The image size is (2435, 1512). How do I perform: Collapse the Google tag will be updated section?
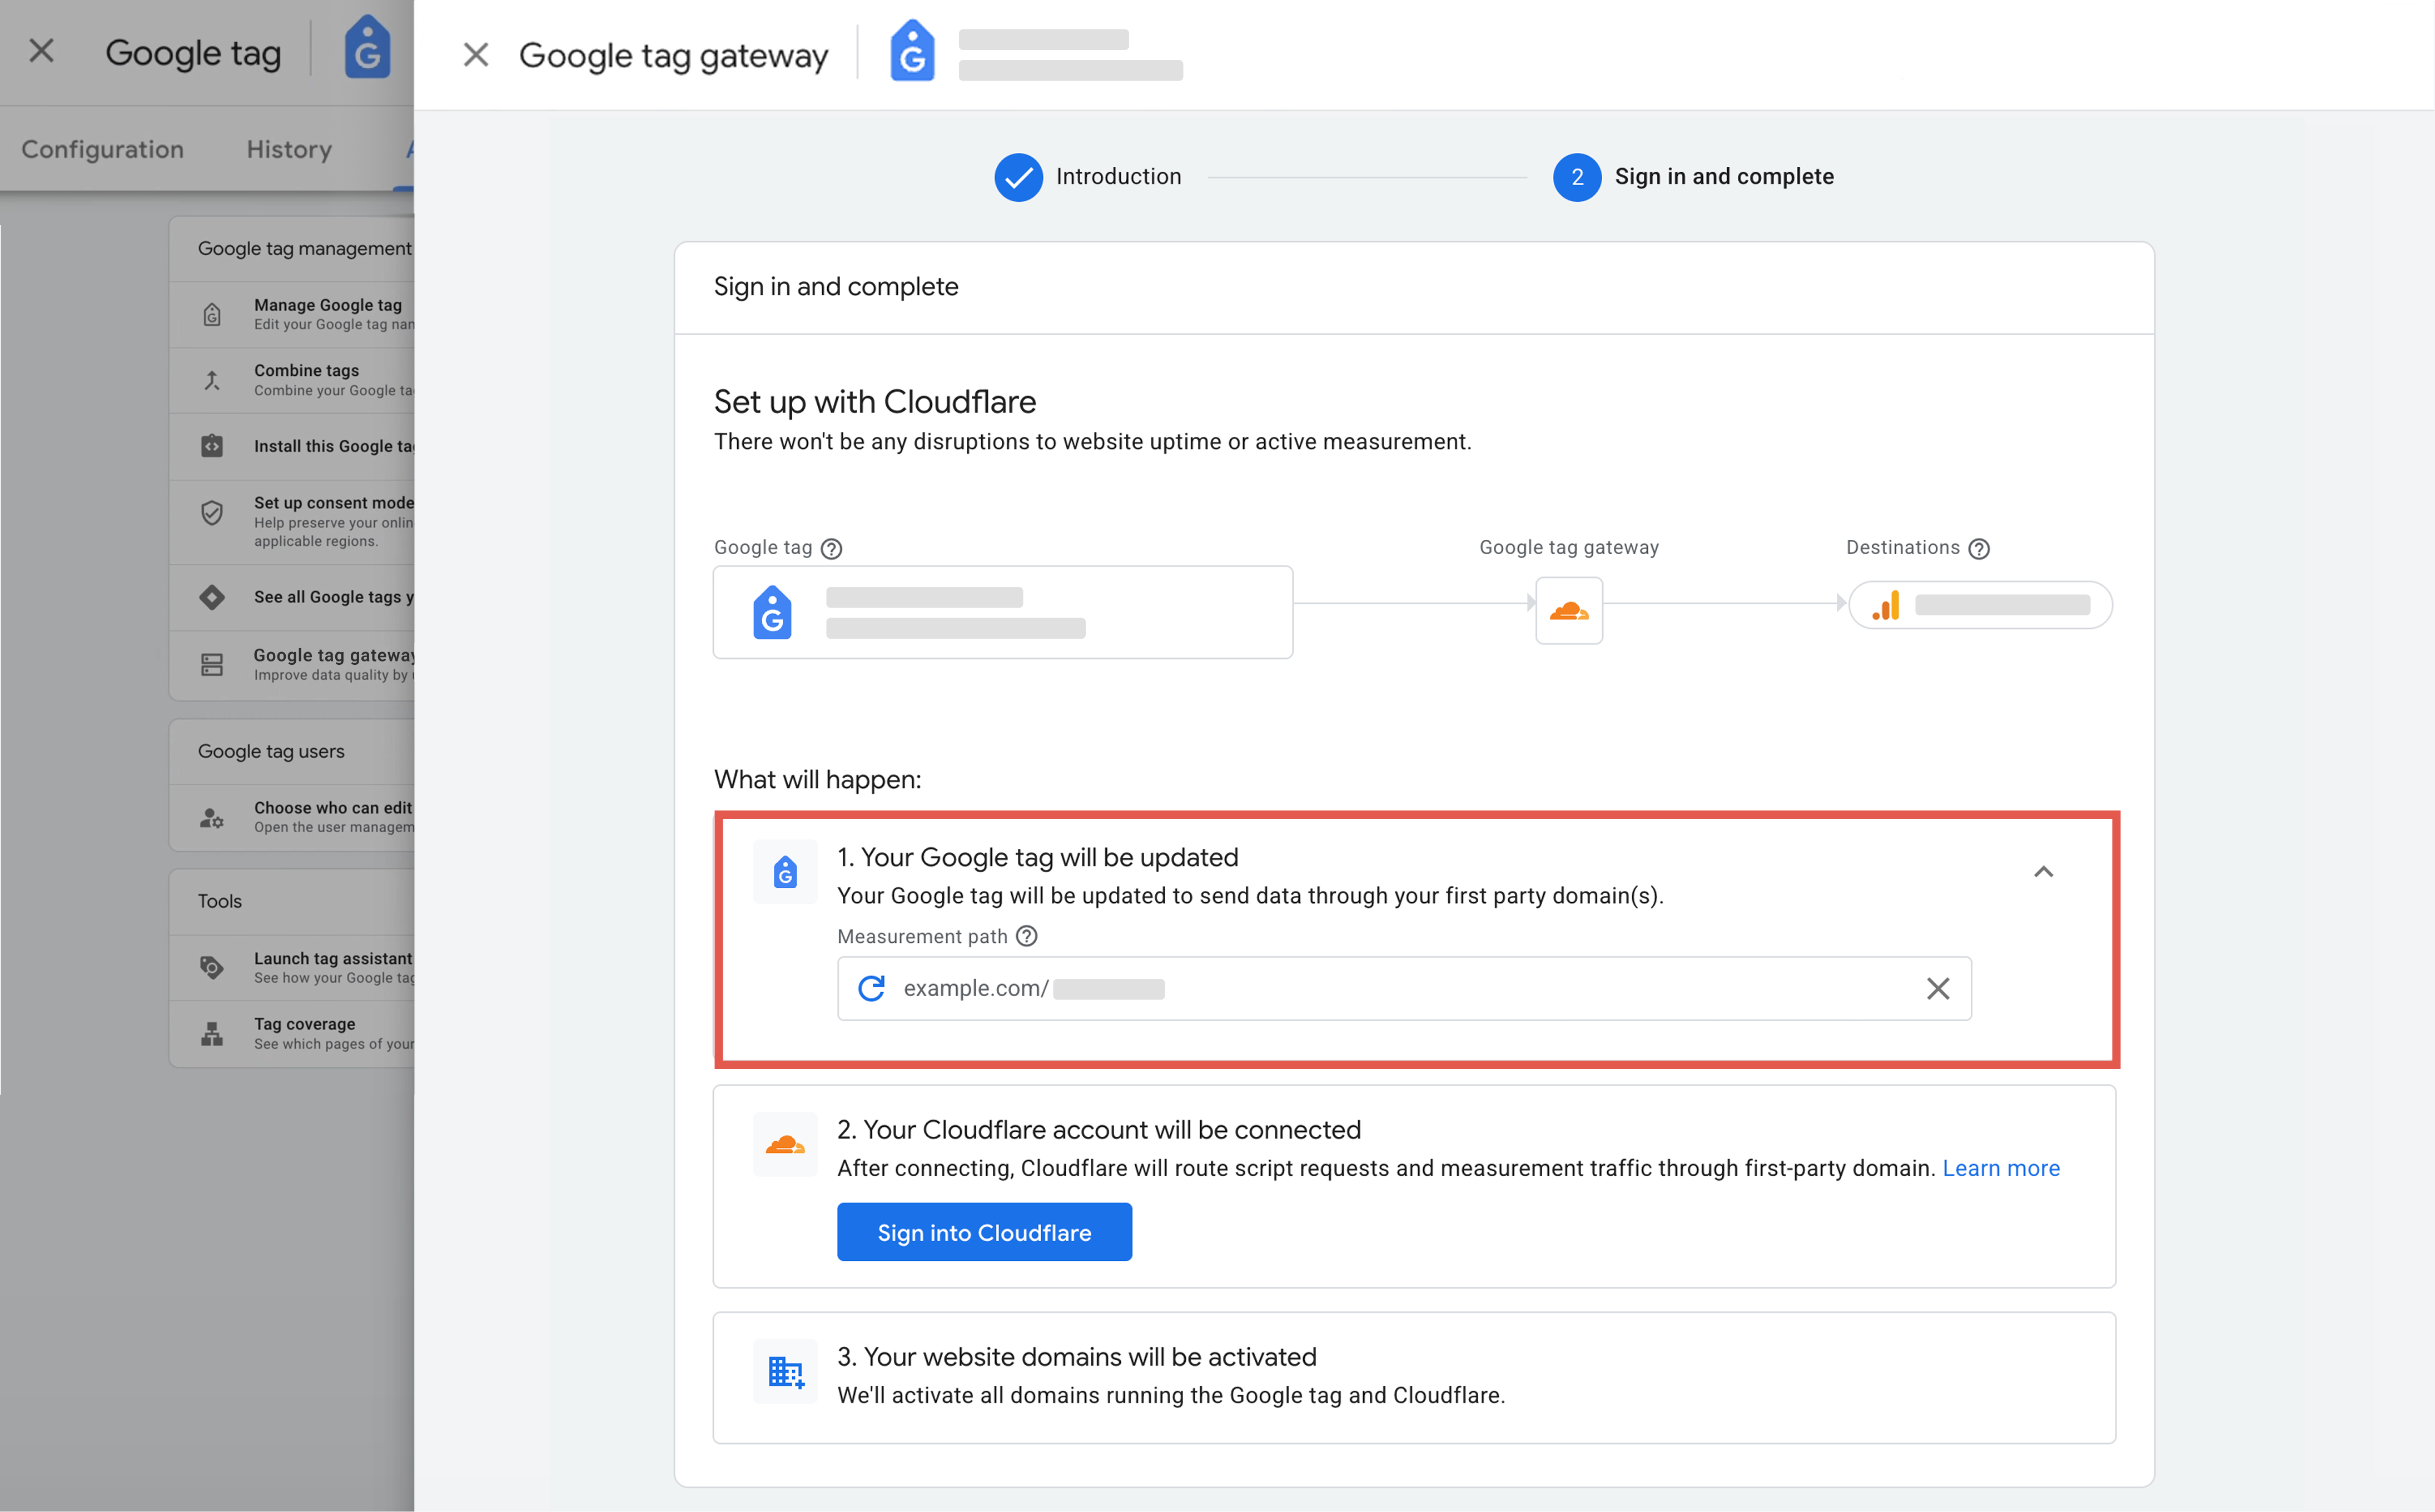point(2043,872)
